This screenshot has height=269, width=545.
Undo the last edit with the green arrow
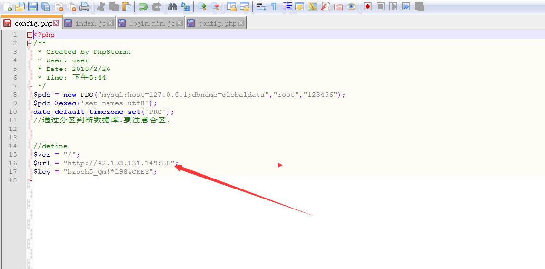[x=143, y=7]
